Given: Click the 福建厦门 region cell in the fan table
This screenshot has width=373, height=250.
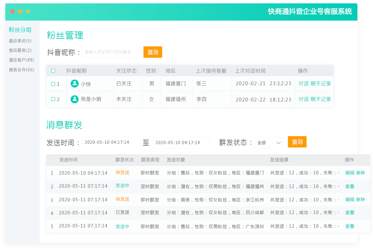Looking at the screenshot, I should pos(176,84).
